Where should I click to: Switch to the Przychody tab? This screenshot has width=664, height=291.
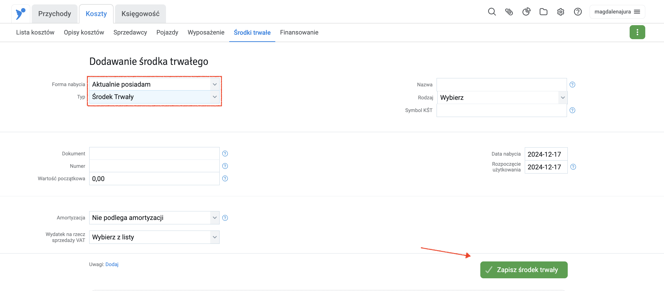(55, 14)
